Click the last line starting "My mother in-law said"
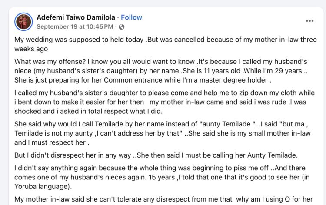 pyautogui.click(x=163, y=200)
